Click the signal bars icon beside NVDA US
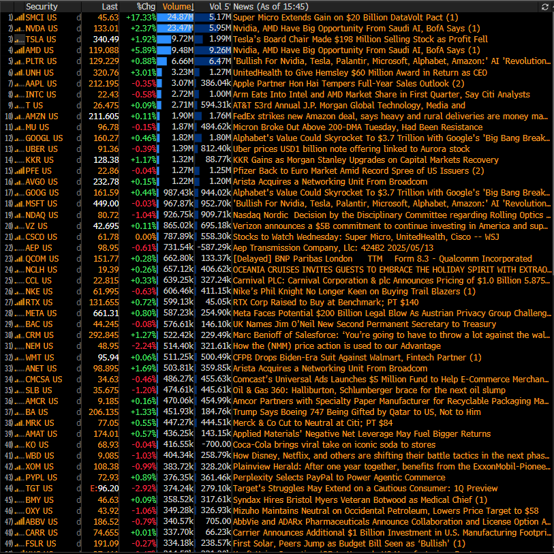The width and height of the screenshot is (554, 554). [x=20, y=29]
